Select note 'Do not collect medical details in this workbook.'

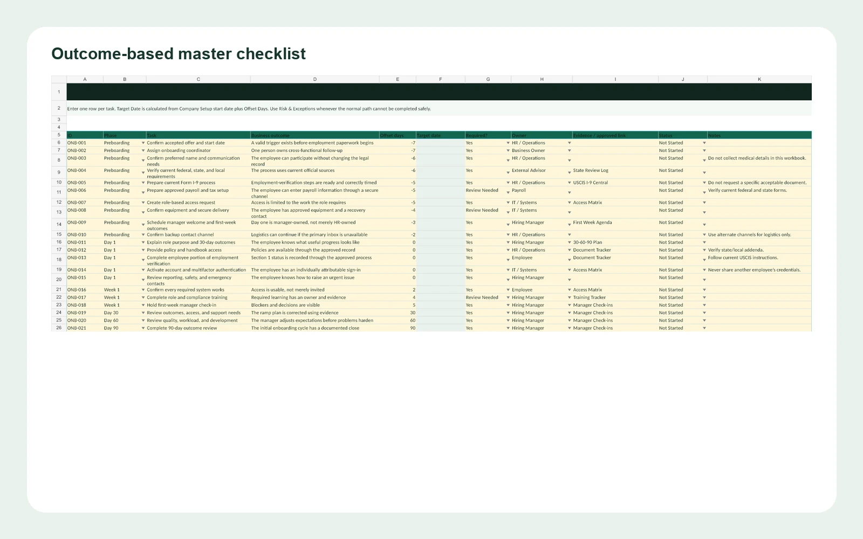759,160
